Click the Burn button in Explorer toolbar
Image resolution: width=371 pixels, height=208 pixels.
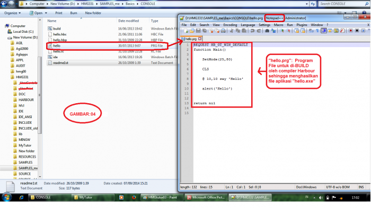[x=74, y=13]
